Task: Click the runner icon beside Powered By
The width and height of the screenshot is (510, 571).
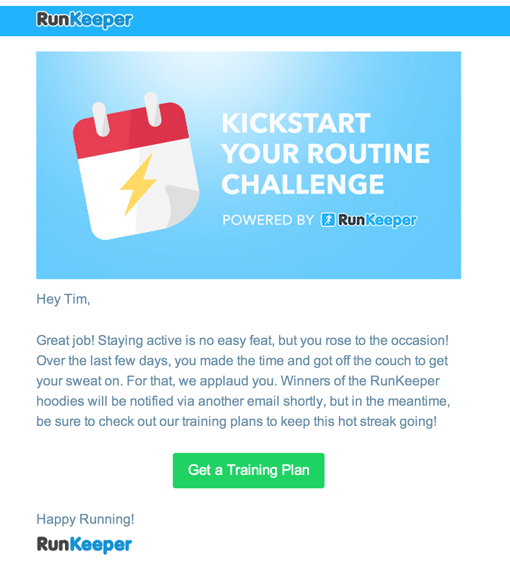Action: pyautogui.click(x=328, y=220)
